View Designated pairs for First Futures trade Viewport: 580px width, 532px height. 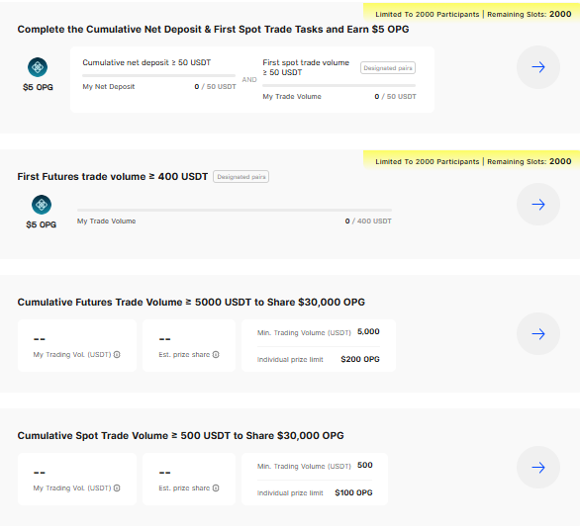click(x=242, y=177)
